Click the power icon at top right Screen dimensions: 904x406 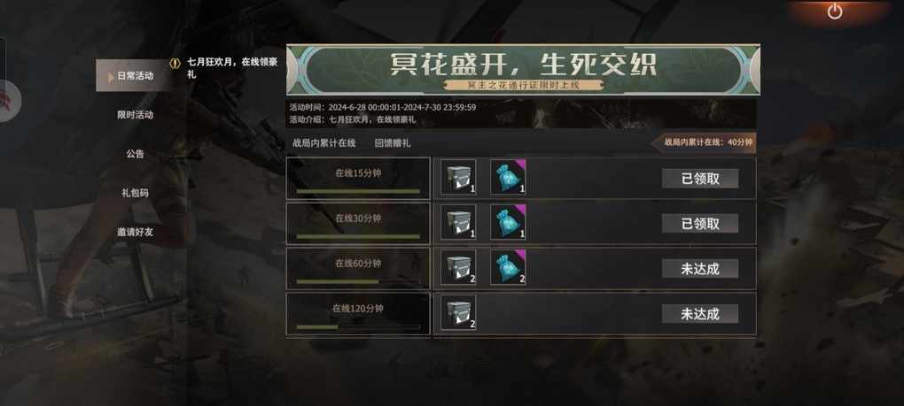pyautogui.click(x=834, y=11)
